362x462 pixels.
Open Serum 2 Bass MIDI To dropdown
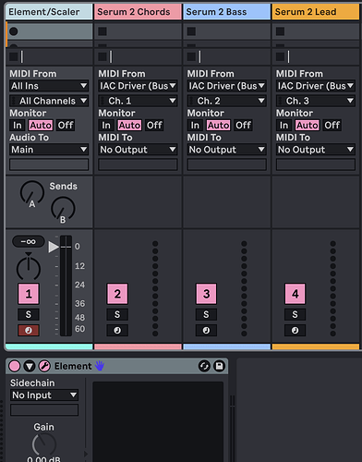[x=227, y=150]
